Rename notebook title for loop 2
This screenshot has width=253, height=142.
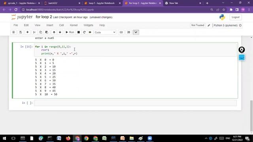tap(44, 17)
